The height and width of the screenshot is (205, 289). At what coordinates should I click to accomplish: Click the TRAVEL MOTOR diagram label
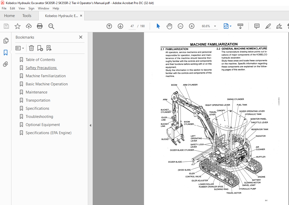pyautogui.click(x=234, y=193)
